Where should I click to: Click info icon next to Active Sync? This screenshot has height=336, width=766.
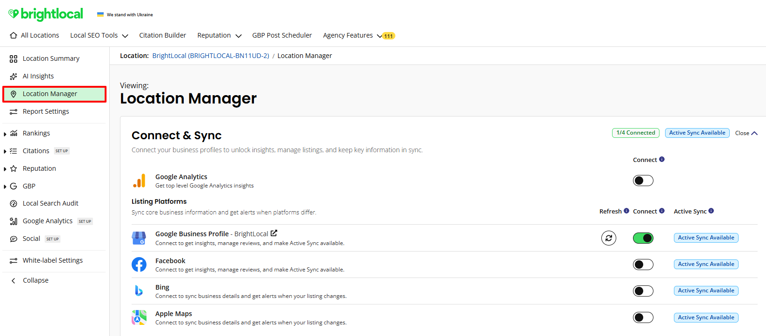point(711,211)
